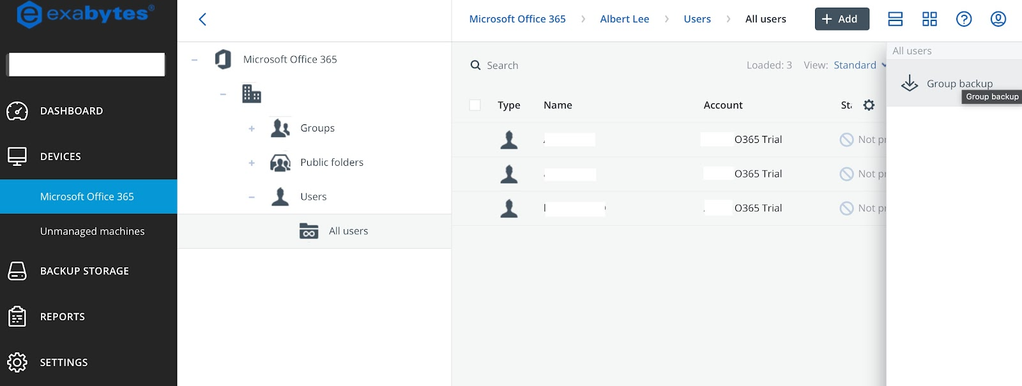Sort by Name column header
Screen dimensions: 1022x386
558,105
